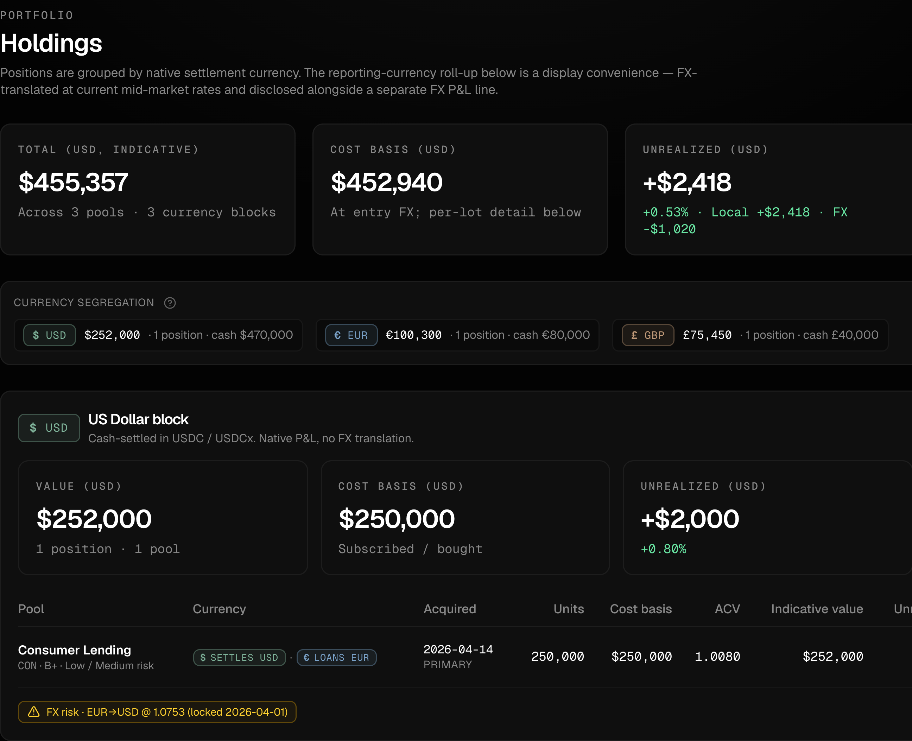This screenshot has width=912, height=741.
Task: Click the acquired date 2026-04-14
Action: (458, 649)
